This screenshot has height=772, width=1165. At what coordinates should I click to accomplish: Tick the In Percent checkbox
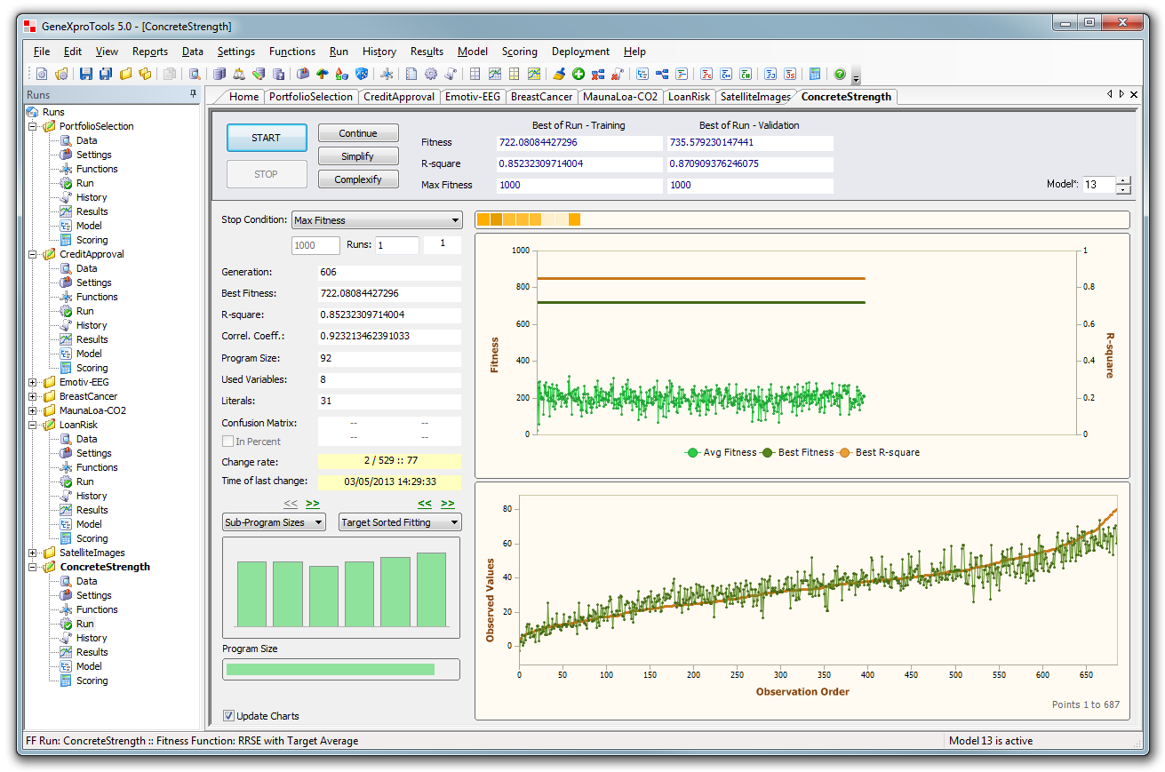(x=228, y=442)
